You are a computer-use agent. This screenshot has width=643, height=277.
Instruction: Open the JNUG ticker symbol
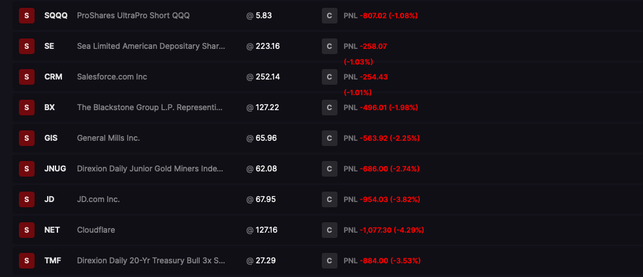(x=55, y=169)
